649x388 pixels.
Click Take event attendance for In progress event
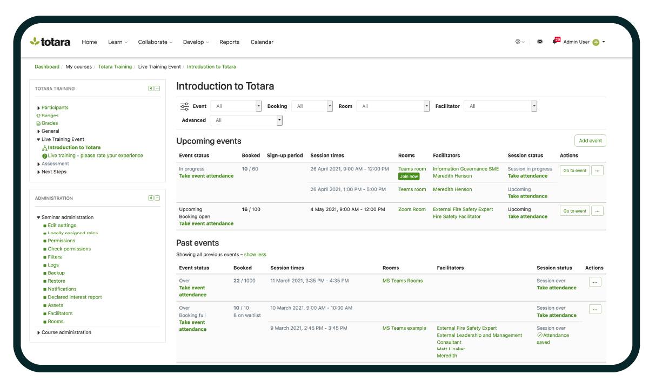tap(206, 176)
